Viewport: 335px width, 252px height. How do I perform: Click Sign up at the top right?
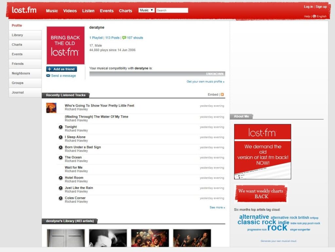(321, 7)
